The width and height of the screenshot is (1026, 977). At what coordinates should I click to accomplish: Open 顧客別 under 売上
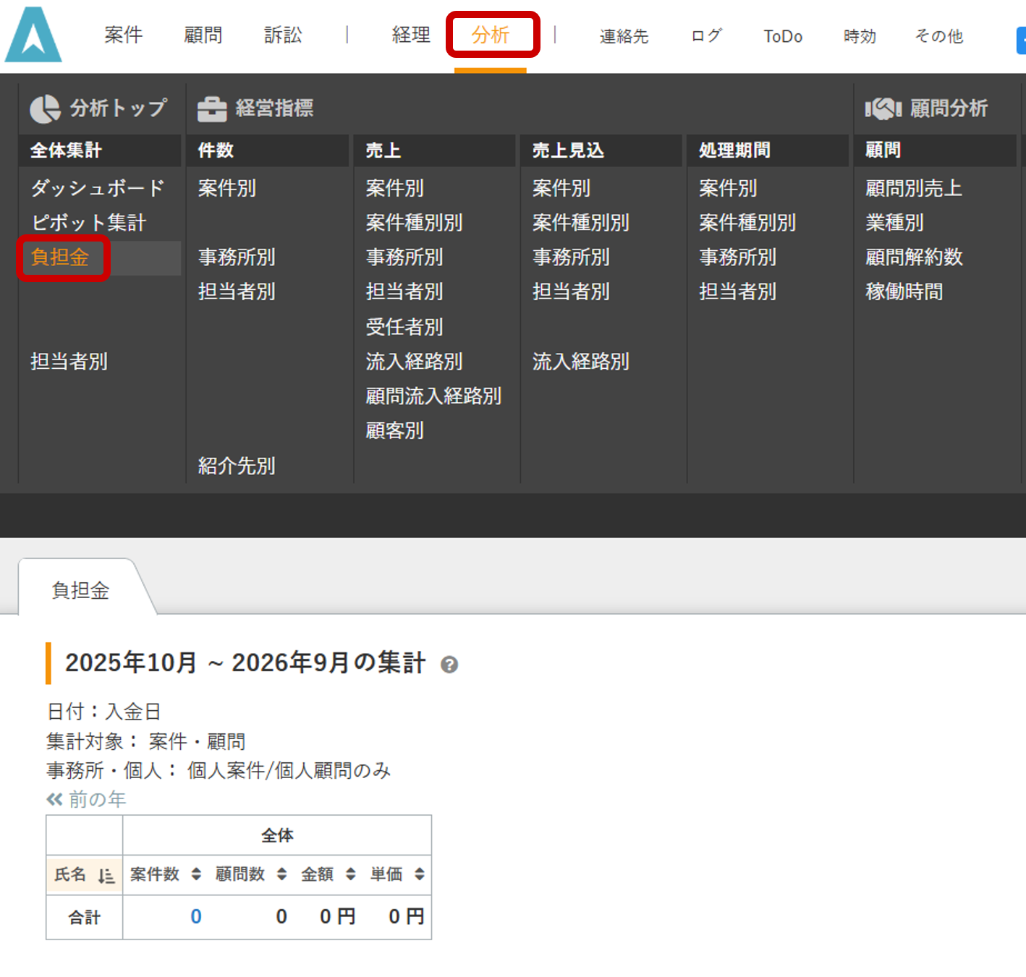394,431
